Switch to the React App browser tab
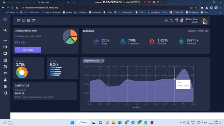 [x=54, y=2]
